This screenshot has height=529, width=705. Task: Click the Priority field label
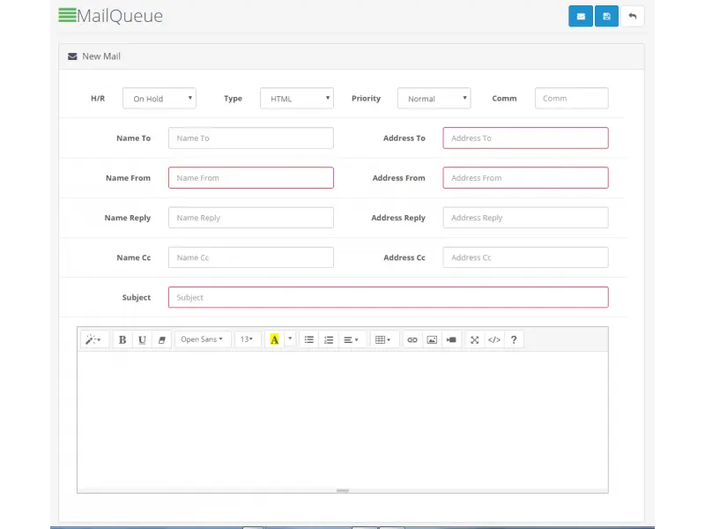(x=366, y=98)
